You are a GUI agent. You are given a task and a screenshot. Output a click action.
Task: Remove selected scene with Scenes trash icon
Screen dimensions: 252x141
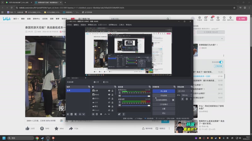72,114
